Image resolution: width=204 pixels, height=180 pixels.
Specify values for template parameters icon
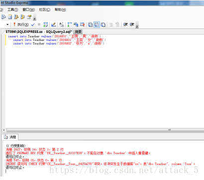[62, 24]
